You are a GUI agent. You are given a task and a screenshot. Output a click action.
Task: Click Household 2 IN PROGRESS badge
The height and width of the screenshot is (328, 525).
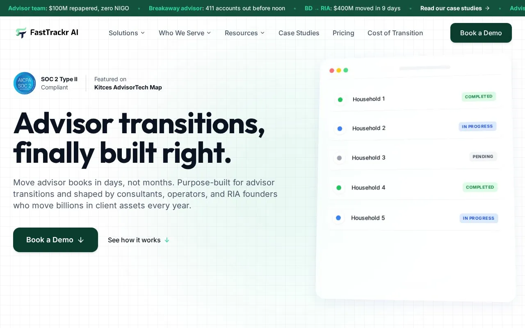477,126
